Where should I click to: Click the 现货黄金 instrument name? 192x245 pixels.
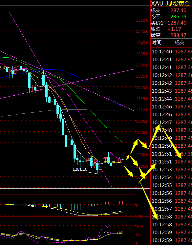click(x=178, y=4)
